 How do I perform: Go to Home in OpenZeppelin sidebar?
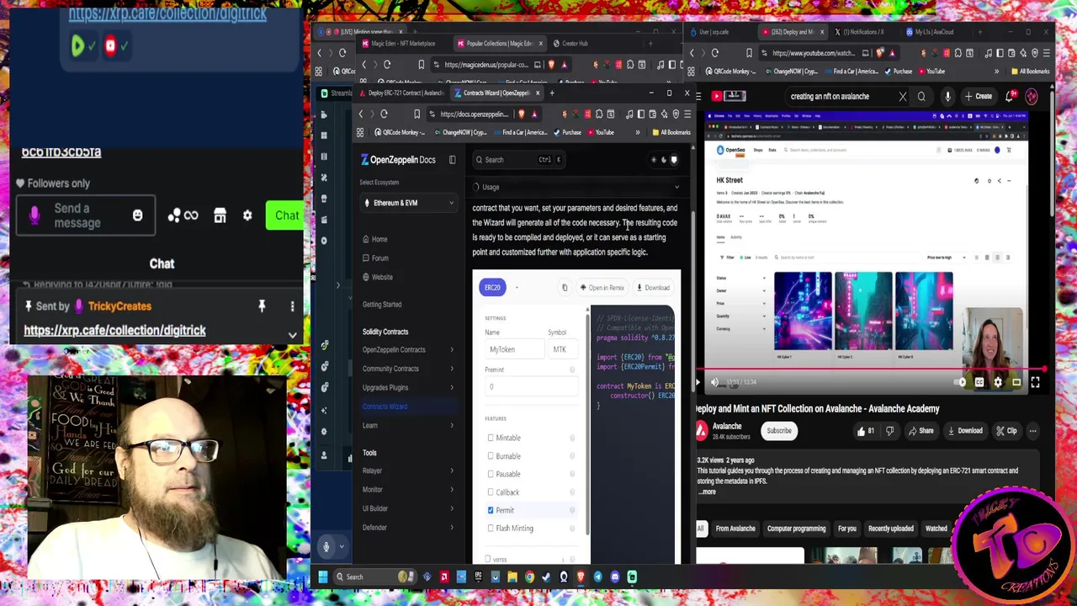tap(379, 239)
